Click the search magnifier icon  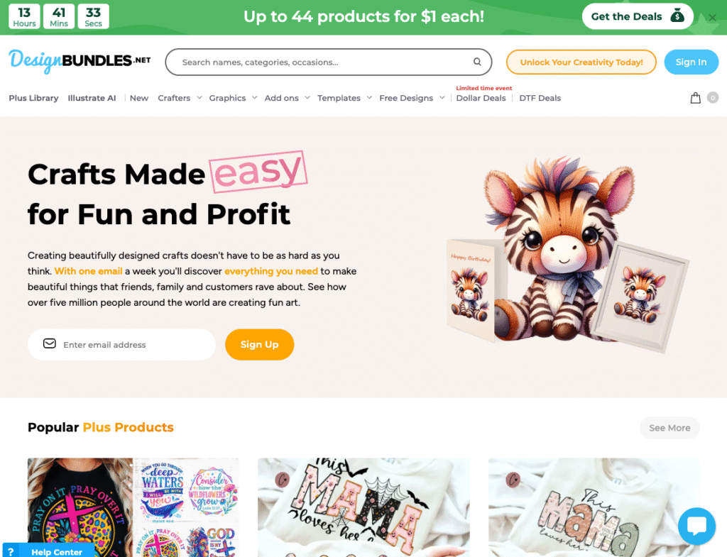pyautogui.click(x=477, y=62)
